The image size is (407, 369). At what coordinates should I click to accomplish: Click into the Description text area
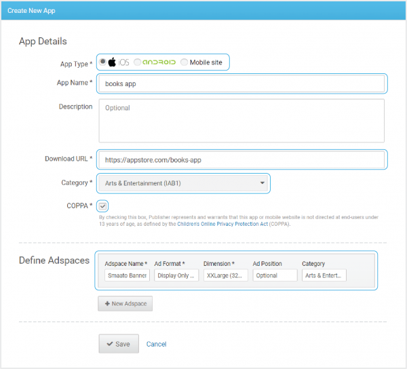click(241, 121)
